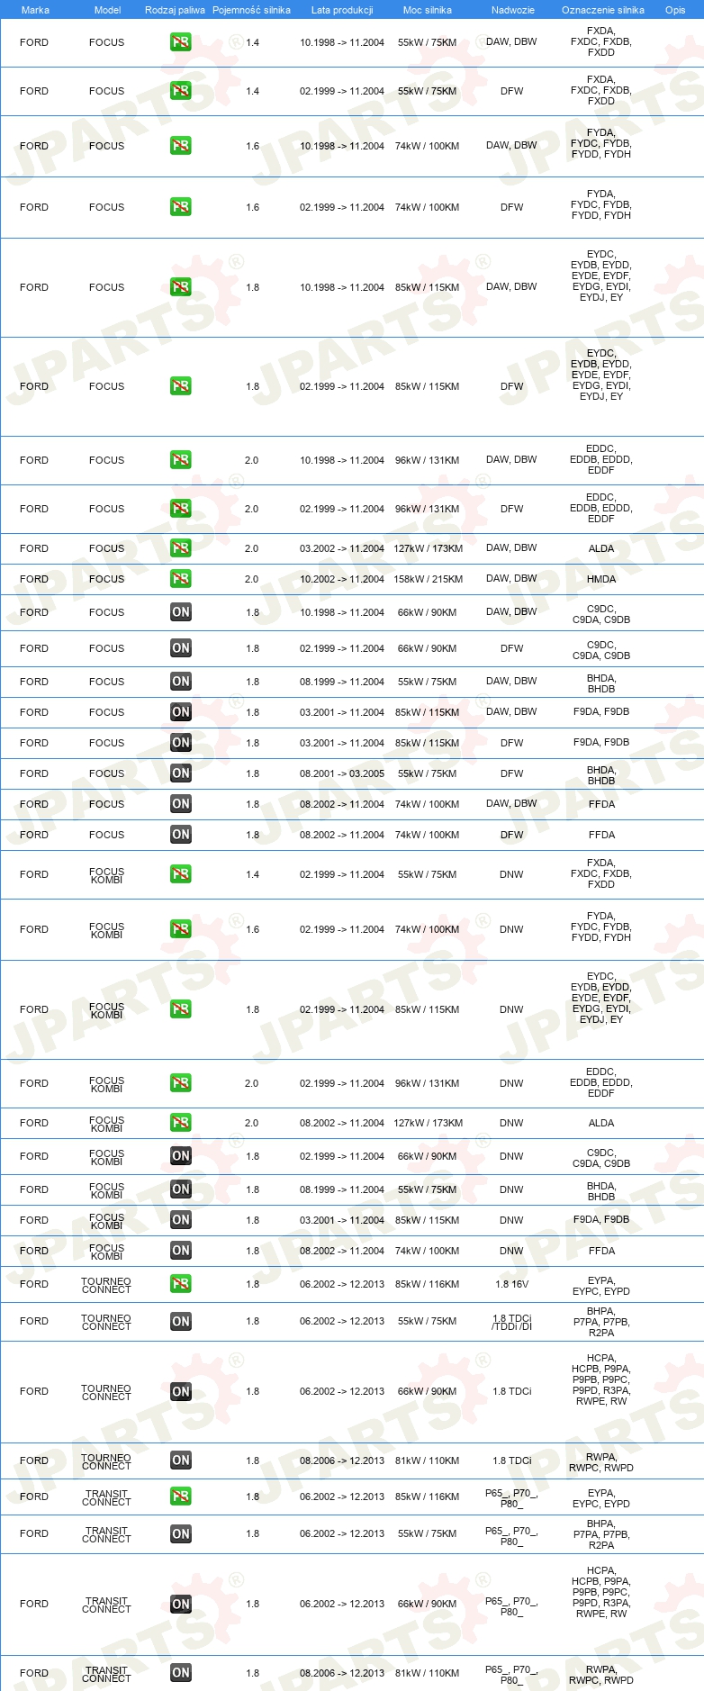Screen dimensions: 704x1691
Task: Click PB fuel icon in Focus 2.0 131KM DFW row
Action: click(181, 509)
